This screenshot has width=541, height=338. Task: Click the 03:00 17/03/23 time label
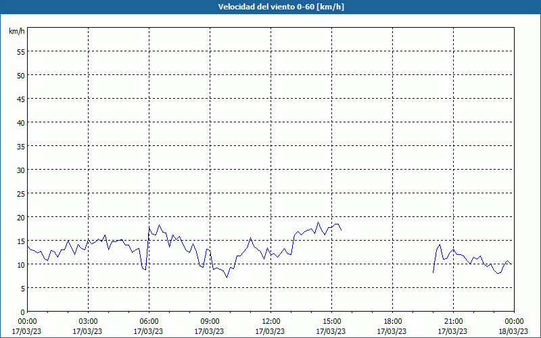pyautogui.click(x=88, y=327)
